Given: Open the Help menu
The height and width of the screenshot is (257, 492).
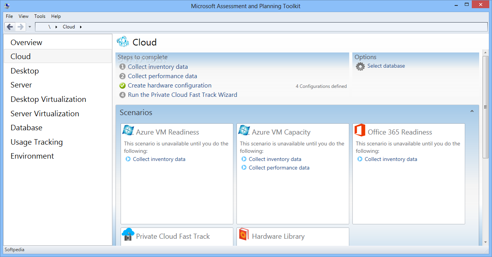Looking at the screenshot, I should 56,16.
